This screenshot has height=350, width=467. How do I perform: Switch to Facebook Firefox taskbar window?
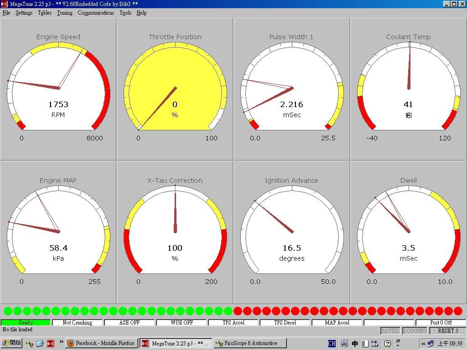pos(101,343)
